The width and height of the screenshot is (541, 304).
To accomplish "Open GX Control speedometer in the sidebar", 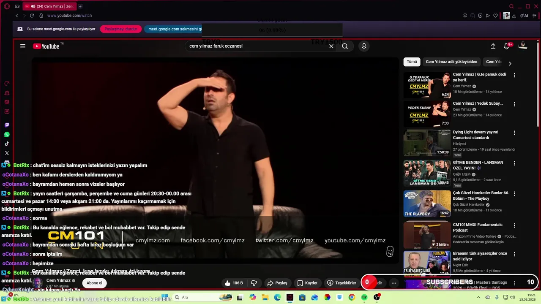I will (7, 84).
